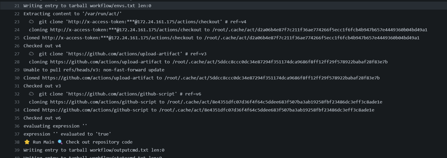Click the 'Writing entry to tarball workflow/envs.txt' line
The height and width of the screenshot is (158, 447).
point(87,6)
